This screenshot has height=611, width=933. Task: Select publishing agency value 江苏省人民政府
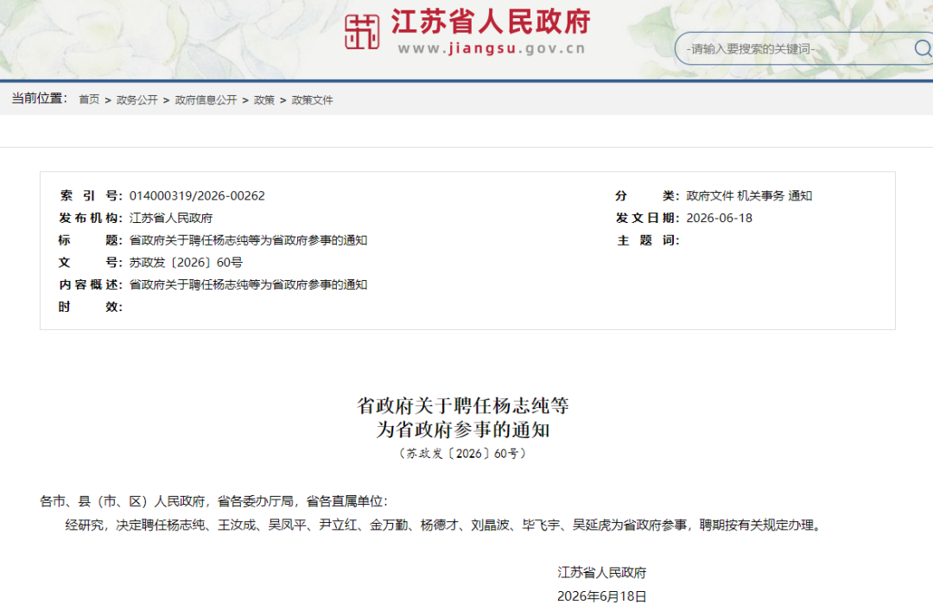pyautogui.click(x=171, y=218)
